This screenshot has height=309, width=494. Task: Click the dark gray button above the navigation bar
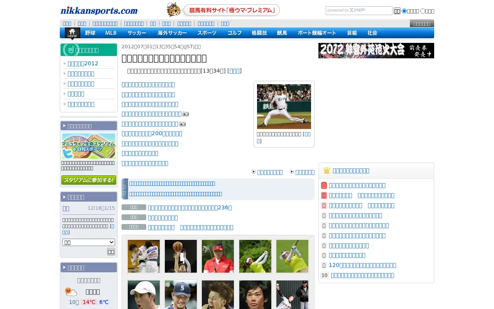click(x=422, y=24)
